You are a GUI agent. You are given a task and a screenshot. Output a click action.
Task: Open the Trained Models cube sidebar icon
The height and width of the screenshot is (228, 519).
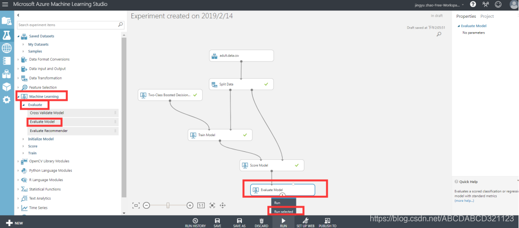[x=6, y=87]
